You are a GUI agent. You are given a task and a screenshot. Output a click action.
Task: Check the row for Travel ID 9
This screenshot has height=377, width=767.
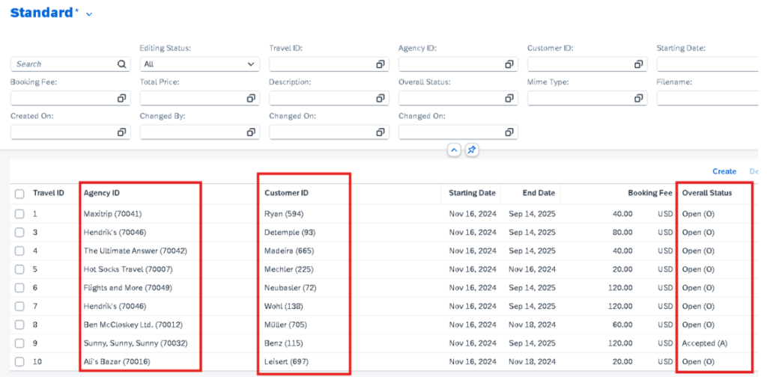click(19, 343)
